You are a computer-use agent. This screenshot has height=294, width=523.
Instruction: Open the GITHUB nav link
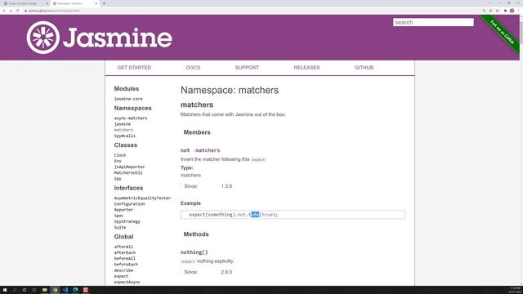(x=364, y=67)
